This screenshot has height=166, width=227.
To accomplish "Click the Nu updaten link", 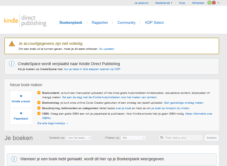I will [x=107, y=49].
